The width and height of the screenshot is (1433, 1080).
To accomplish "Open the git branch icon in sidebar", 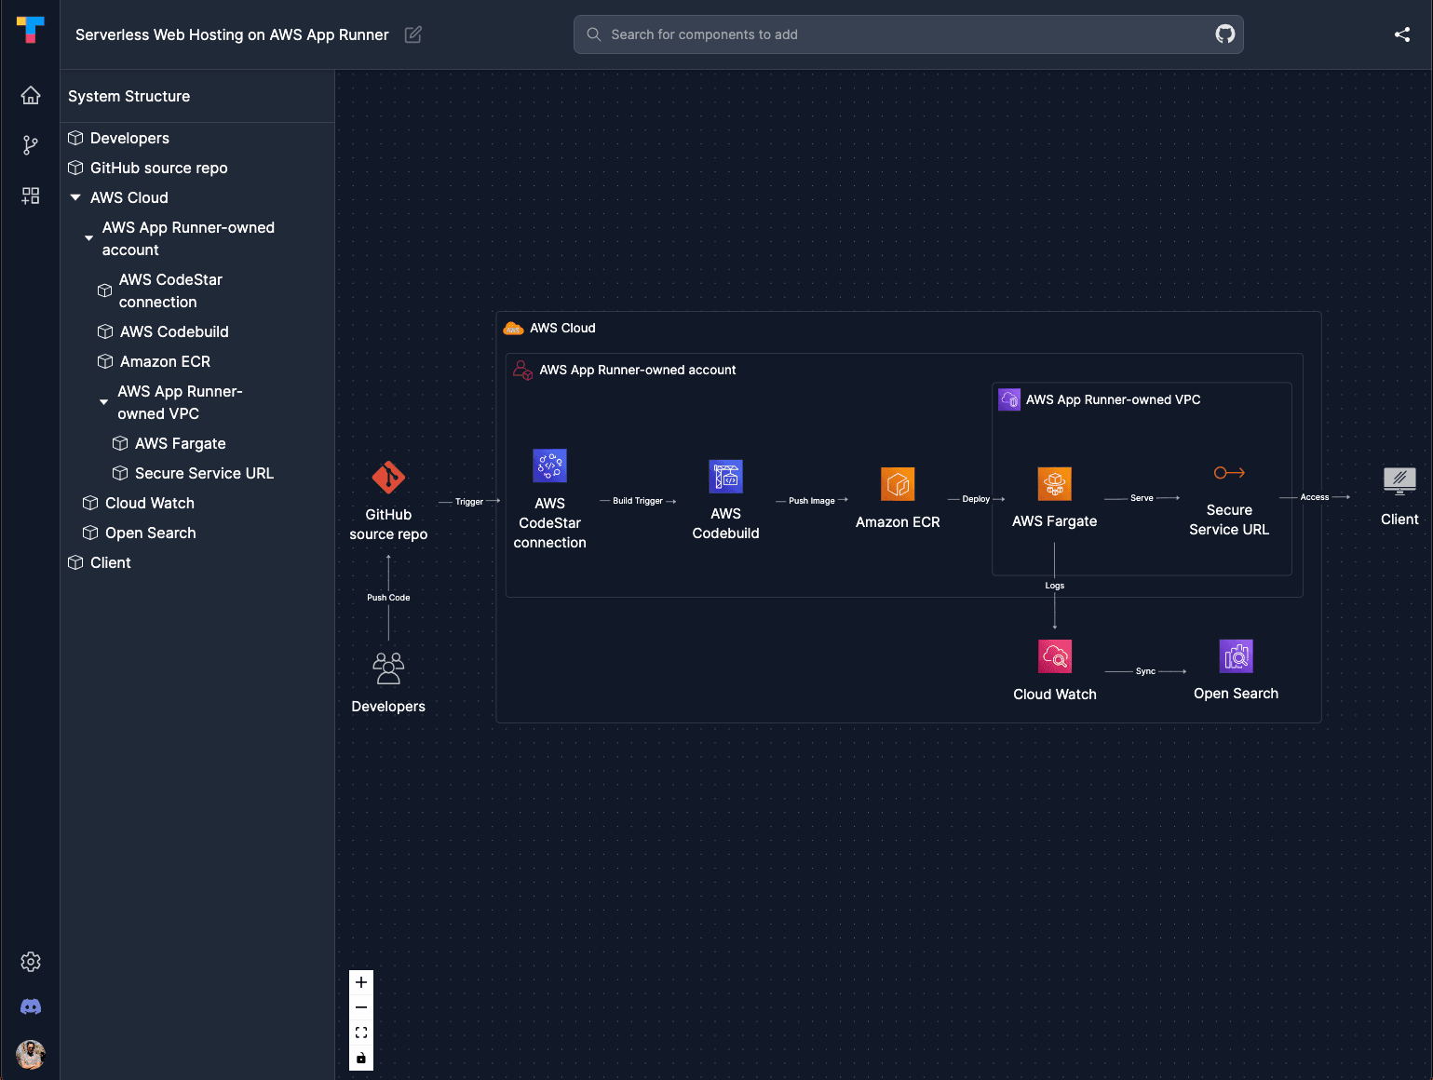I will (x=31, y=145).
